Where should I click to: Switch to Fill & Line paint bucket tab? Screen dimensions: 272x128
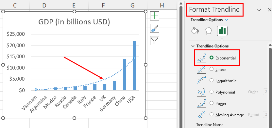[x=195, y=31]
